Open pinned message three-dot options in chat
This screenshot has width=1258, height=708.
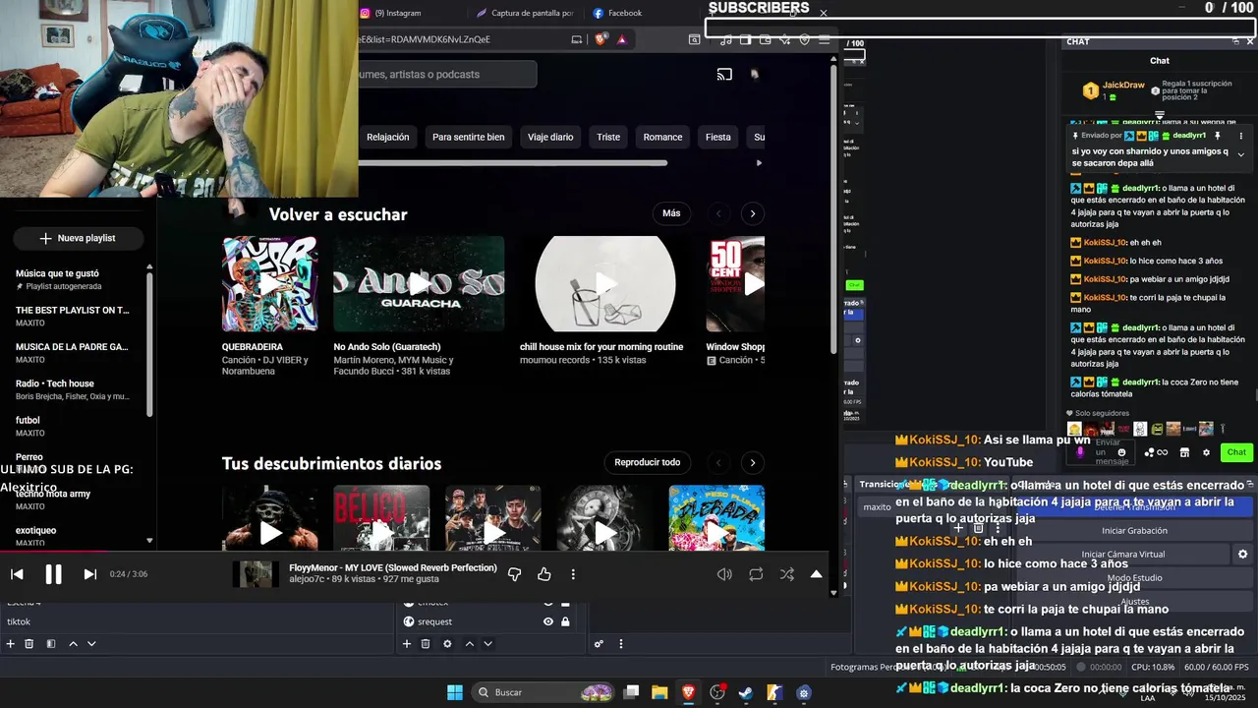coord(1241,136)
